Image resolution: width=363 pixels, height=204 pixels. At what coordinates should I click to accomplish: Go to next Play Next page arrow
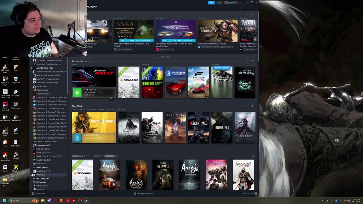(252, 106)
